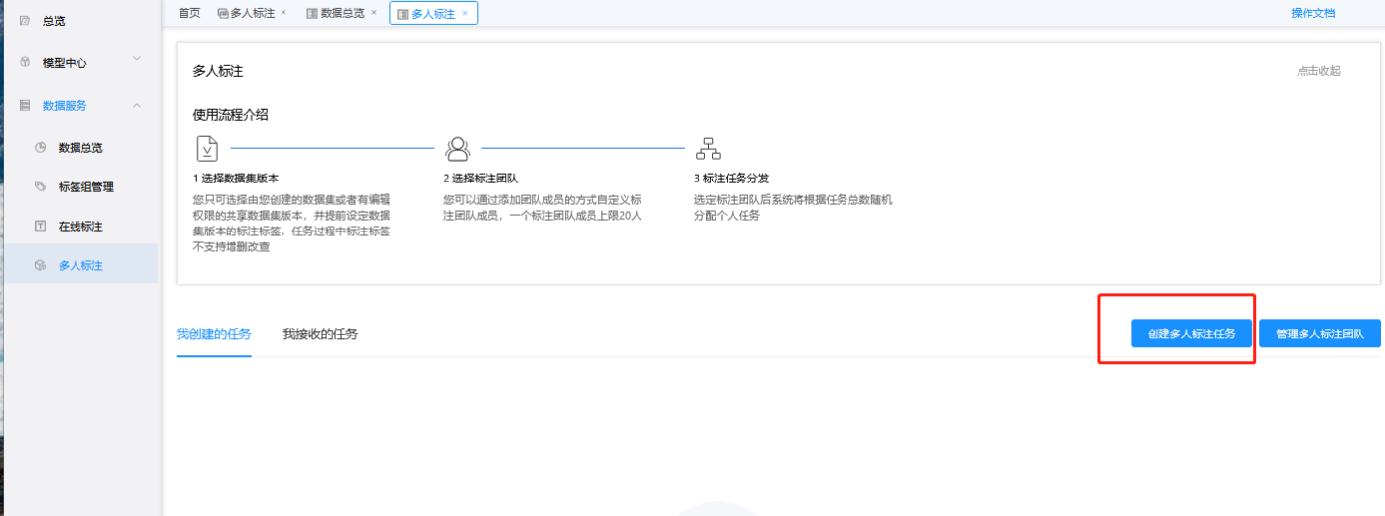Close the inactive 多人标注 tab beside 首页
This screenshot has width=1385, height=516.
click(283, 12)
